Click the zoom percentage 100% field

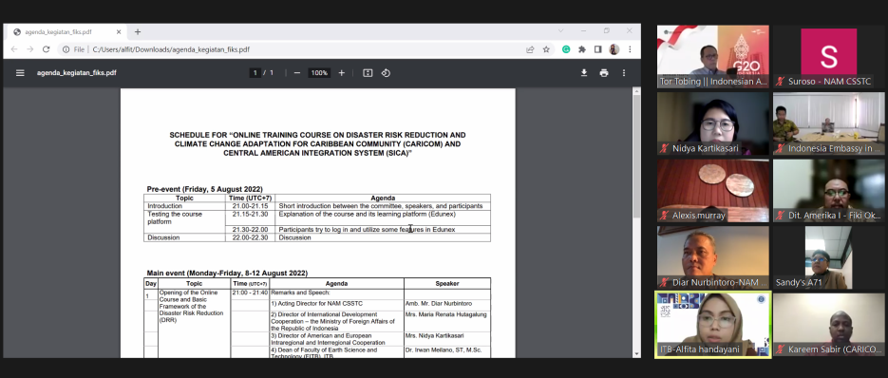319,73
